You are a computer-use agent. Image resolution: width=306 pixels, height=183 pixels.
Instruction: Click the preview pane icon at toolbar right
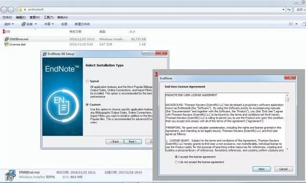point(304,24)
